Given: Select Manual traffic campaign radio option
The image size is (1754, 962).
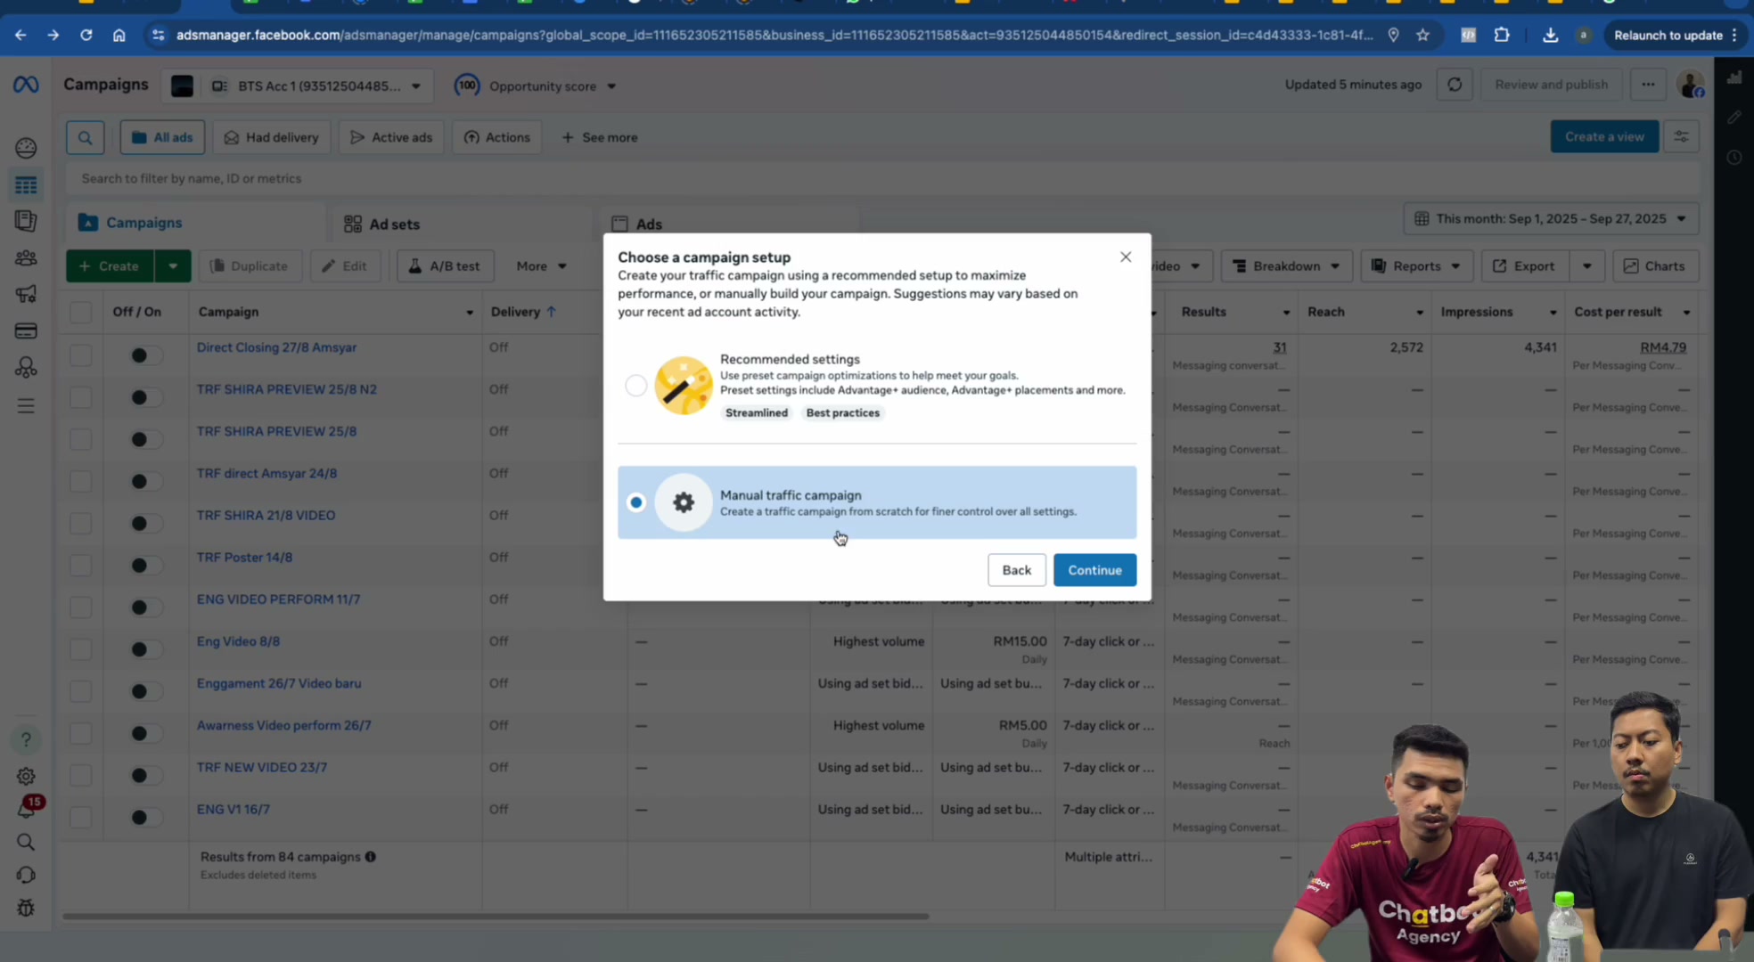Looking at the screenshot, I should [636, 502].
